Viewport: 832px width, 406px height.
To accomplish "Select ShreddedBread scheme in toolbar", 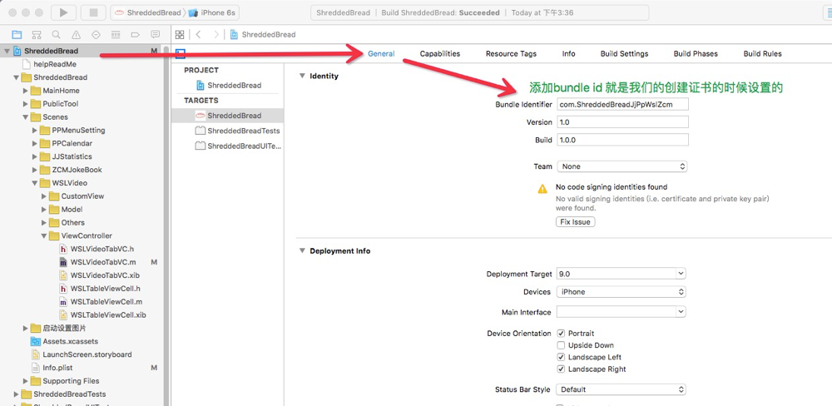I will point(149,12).
